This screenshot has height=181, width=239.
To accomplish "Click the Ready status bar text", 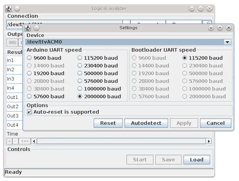I will point(13,172).
